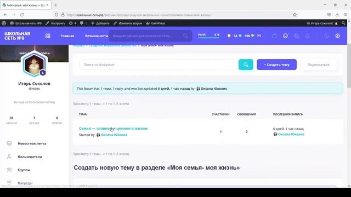Open 'Пользователи' sidebar label
The image size is (351, 197).
[x=30, y=157]
